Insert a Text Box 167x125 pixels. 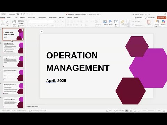[116, 23]
